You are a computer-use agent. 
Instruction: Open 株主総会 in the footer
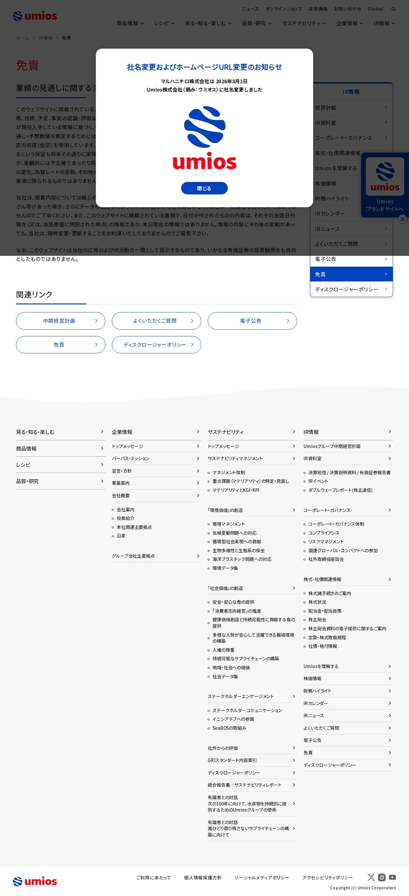pyautogui.click(x=317, y=620)
